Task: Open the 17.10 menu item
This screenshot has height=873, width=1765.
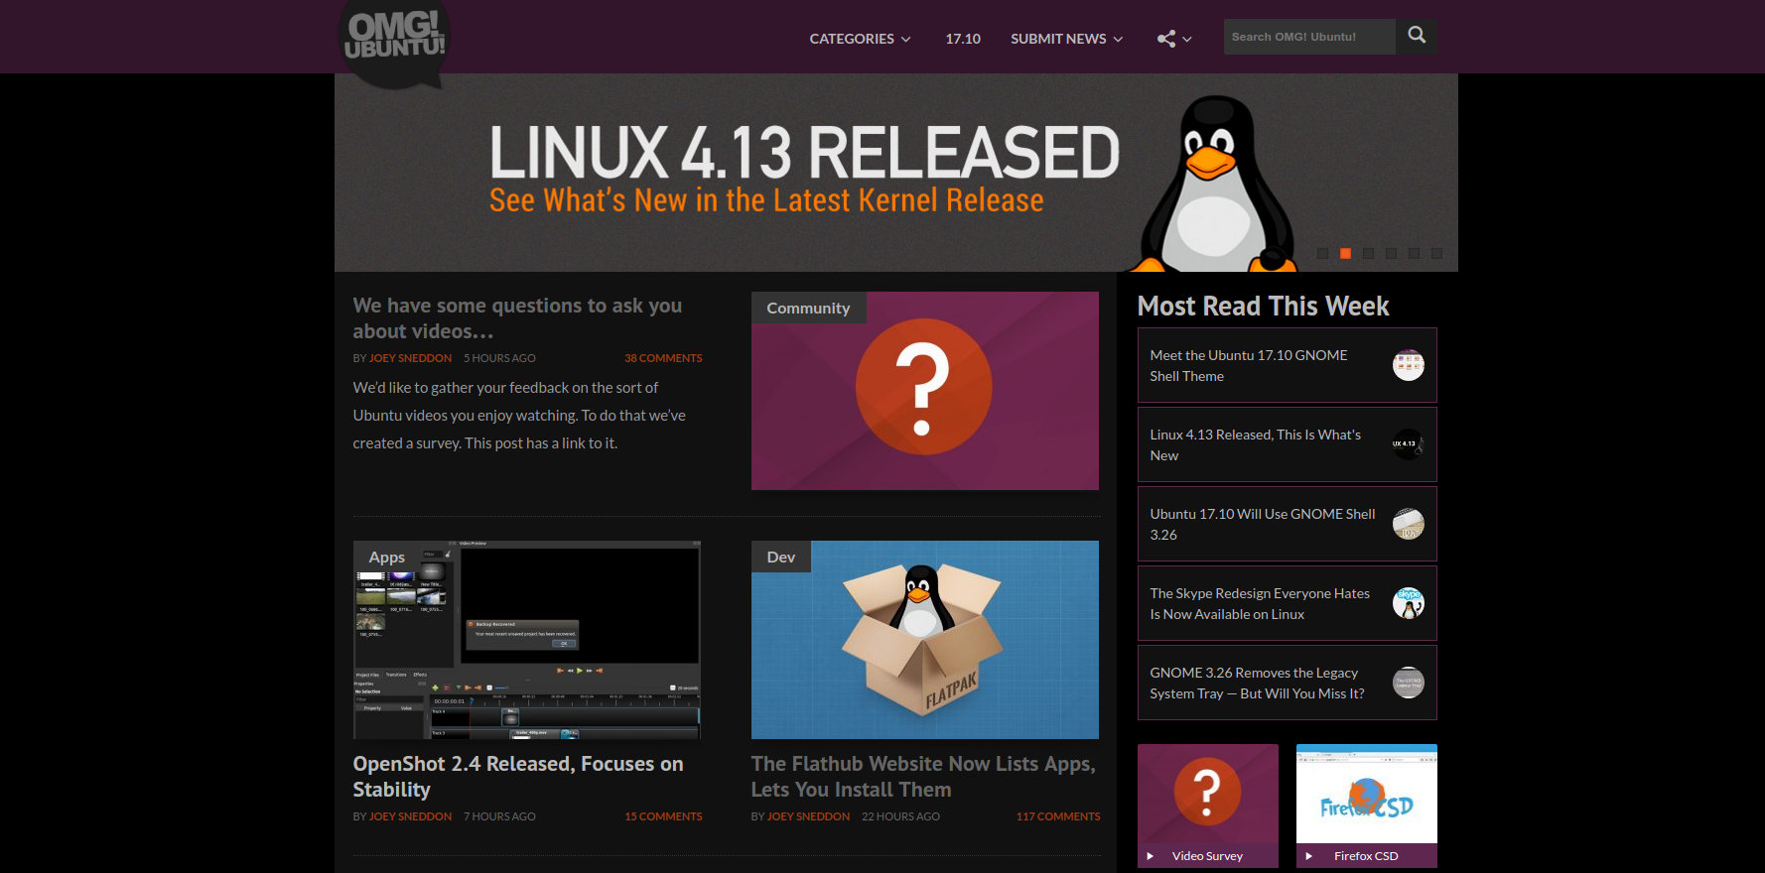Action: [x=963, y=39]
